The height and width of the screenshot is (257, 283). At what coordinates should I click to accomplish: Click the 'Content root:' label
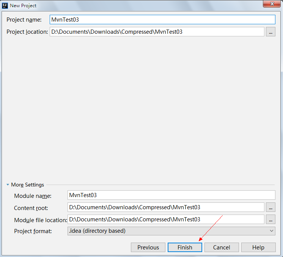point(31,208)
